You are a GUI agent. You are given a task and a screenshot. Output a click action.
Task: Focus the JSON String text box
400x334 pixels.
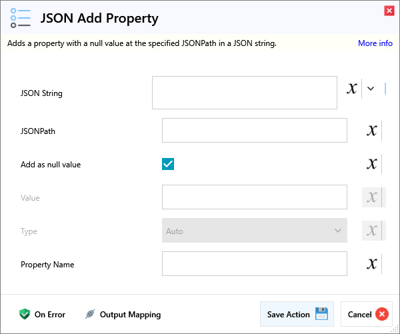244,93
